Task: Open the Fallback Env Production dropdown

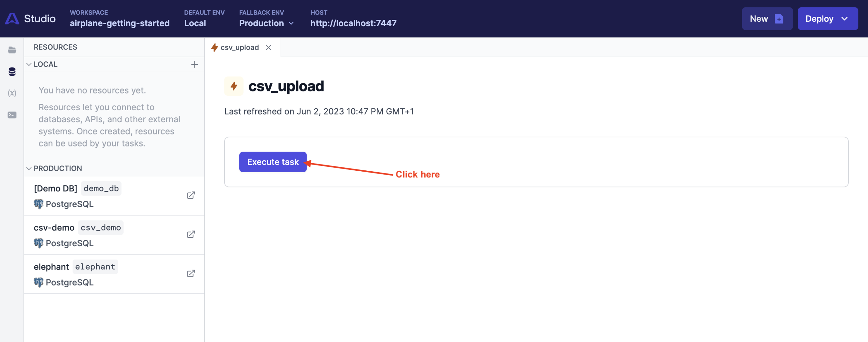Action: pyautogui.click(x=267, y=23)
